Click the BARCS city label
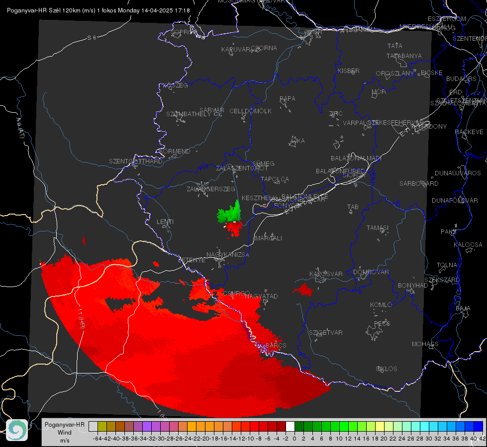 (x=276, y=345)
